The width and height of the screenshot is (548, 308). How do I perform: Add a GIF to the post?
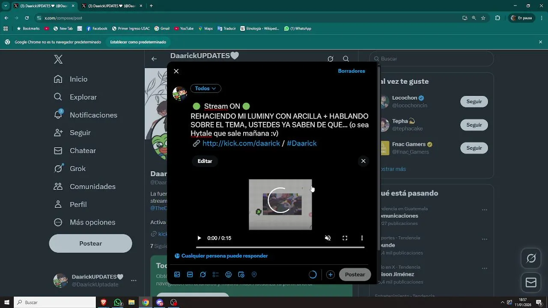point(190,275)
